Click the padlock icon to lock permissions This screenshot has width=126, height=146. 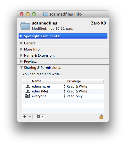(x=101, y=117)
